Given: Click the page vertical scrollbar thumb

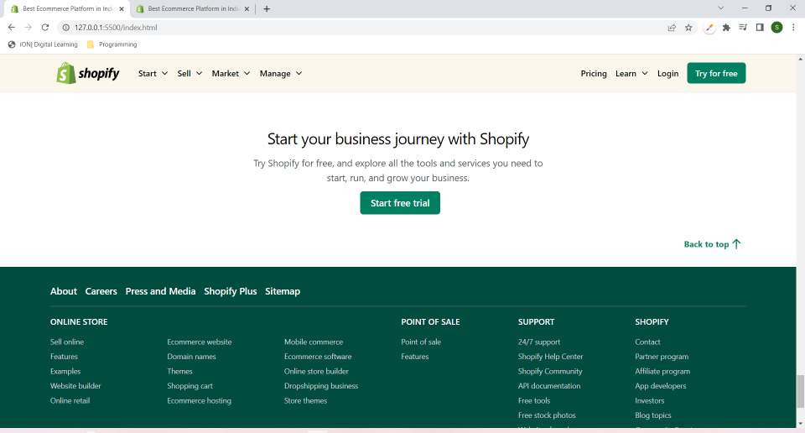Looking at the screenshot, I should pos(800,392).
